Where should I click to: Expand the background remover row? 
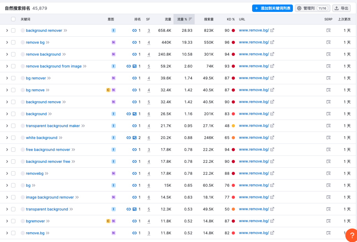7,30
